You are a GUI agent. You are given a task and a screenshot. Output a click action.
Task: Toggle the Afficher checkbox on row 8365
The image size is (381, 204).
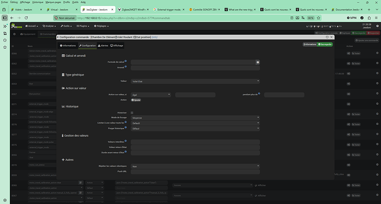[x=256, y=186]
